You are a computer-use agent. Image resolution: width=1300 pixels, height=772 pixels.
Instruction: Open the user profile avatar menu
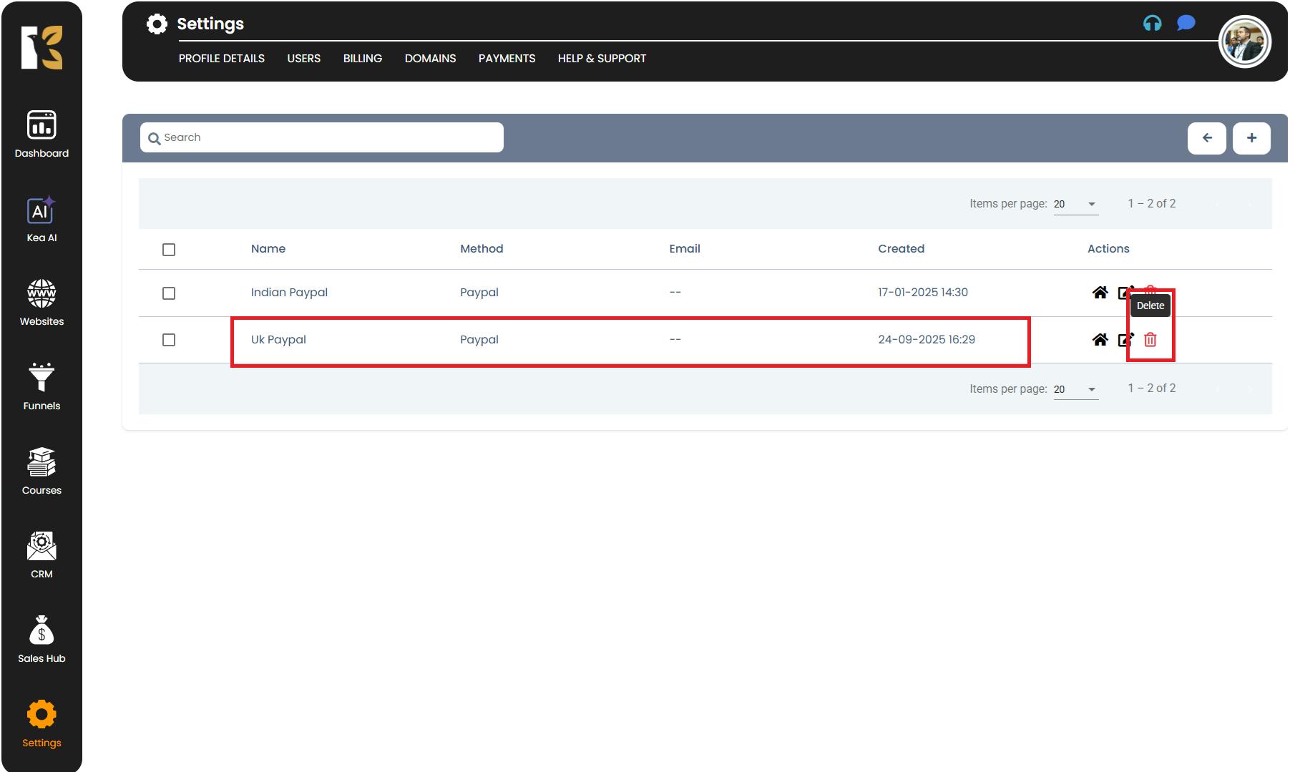(1244, 42)
